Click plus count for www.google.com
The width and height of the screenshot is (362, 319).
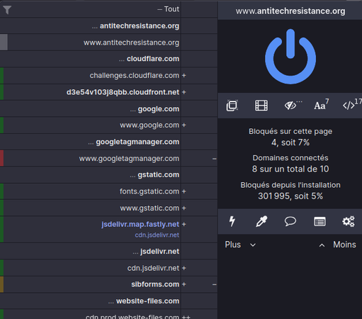184,125
